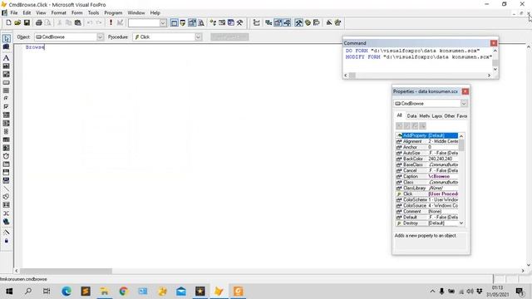Select the Alignment property row
Screen dimensions: 532x299
coord(427,141)
